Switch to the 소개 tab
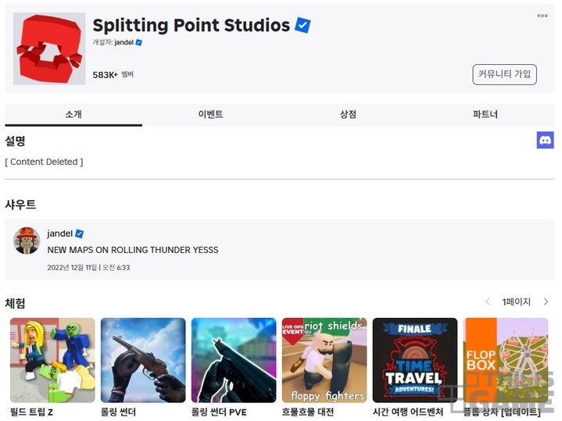This screenshot has width=562, height=421. pyautogui.click(x=73, y=114)
